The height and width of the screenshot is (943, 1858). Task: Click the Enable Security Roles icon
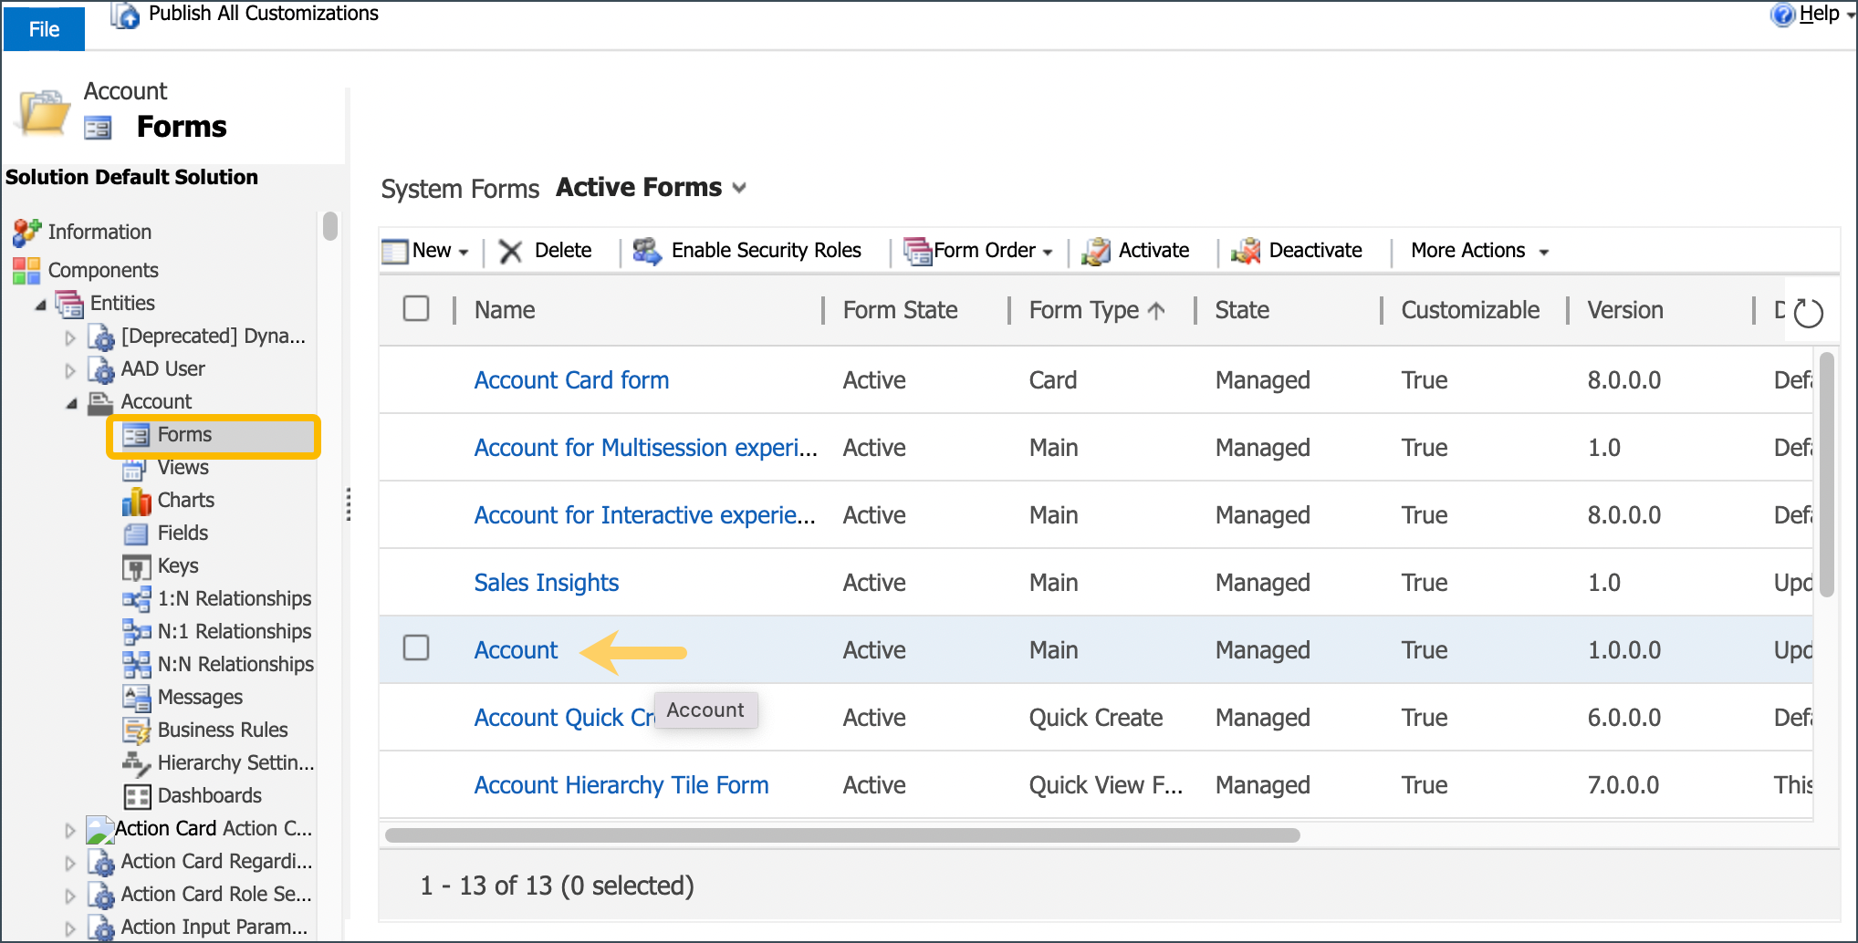click(x=647, y=251)
